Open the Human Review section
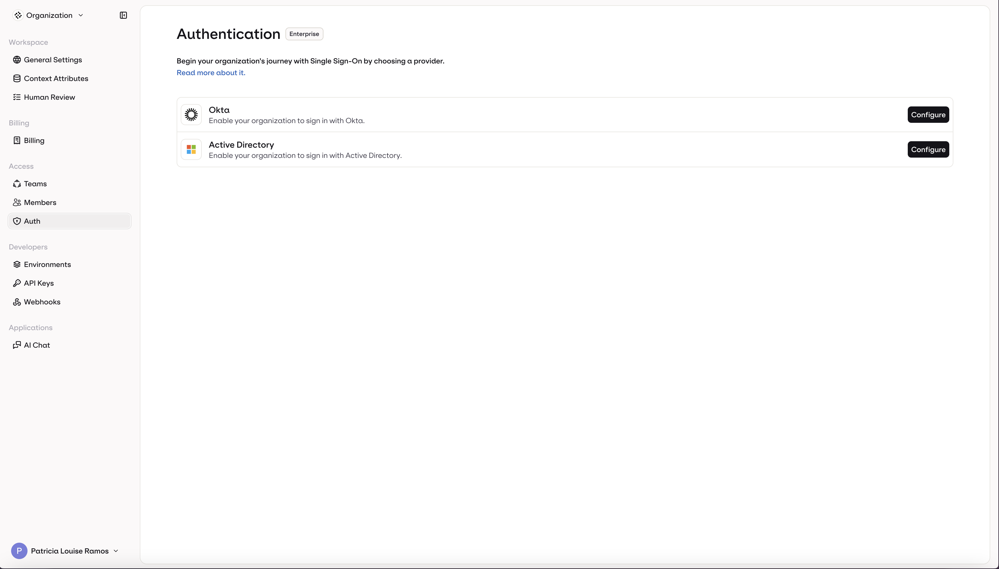Viewport: 999px width, 569px height. pyautogui.click(x=50, y=97)
